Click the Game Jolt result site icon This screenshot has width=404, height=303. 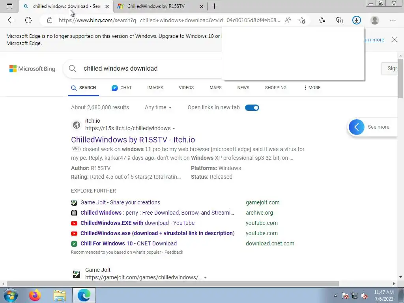click(77, 274)
